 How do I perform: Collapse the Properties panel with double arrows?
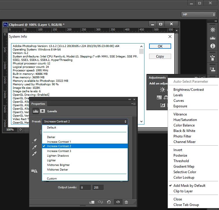(130, 99)
